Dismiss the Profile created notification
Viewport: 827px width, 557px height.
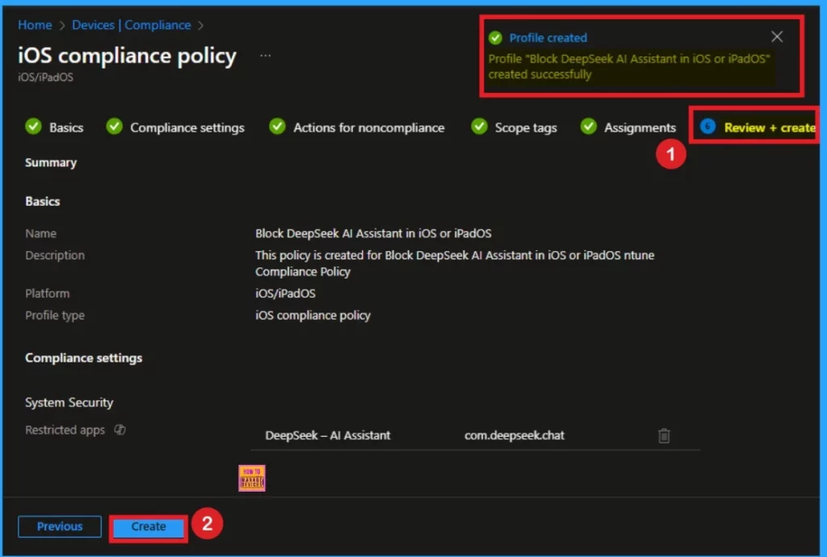coord(777,36)
